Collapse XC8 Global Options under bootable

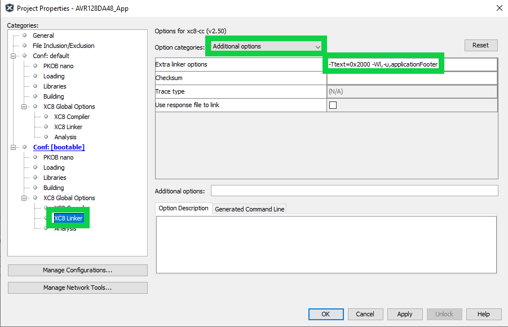(x=24, y=198)
